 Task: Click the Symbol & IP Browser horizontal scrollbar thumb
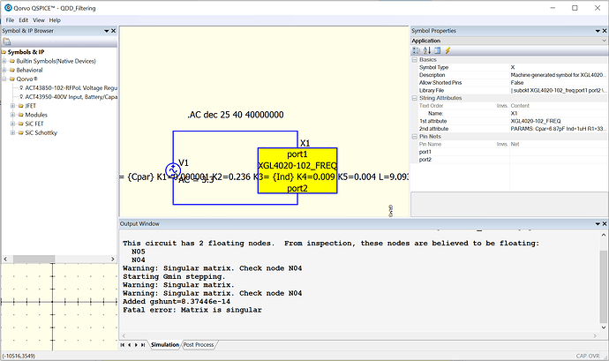[34, 259]
